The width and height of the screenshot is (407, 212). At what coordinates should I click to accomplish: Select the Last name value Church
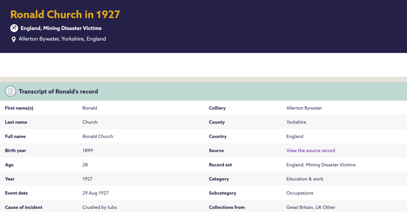[x=90, y=122]
